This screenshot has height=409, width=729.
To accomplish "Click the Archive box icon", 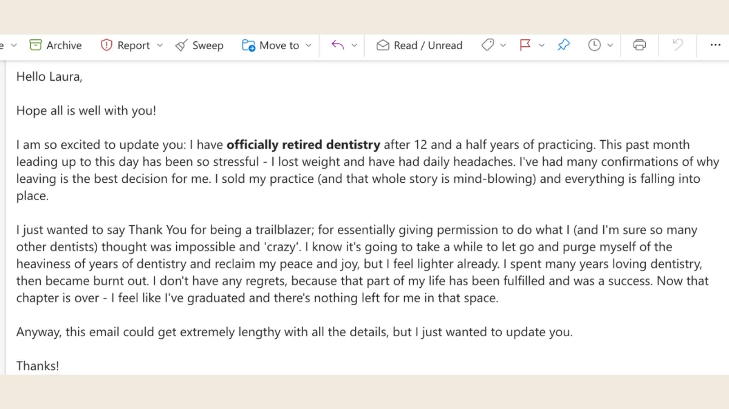I will pos(36,46).
